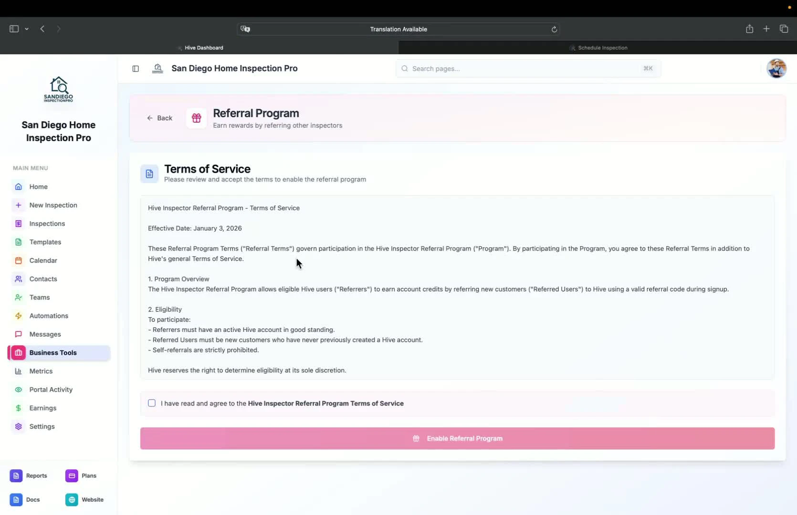Viewport: 797px width, 515px height.
Task: Open the Business Tools menu item
Action: coord(59,353)
